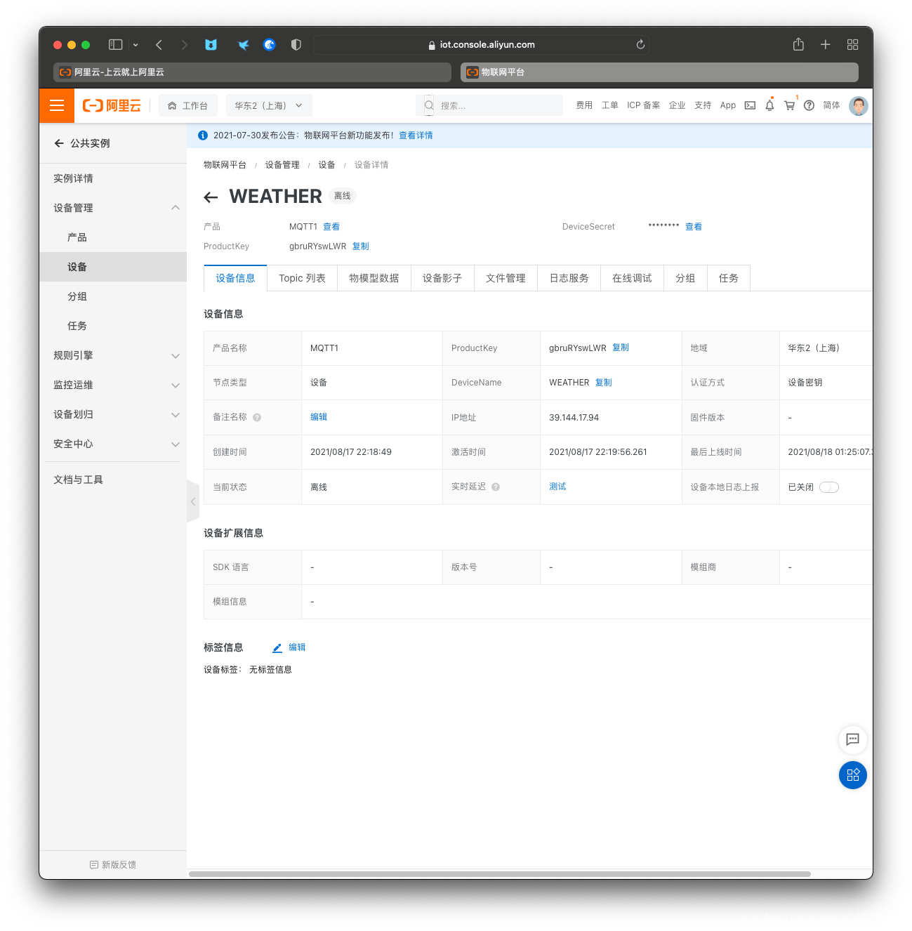Viewport: 912px width, 931px height.
Task: Click the blue floating apps button
Action: click(x=852, y=775)
